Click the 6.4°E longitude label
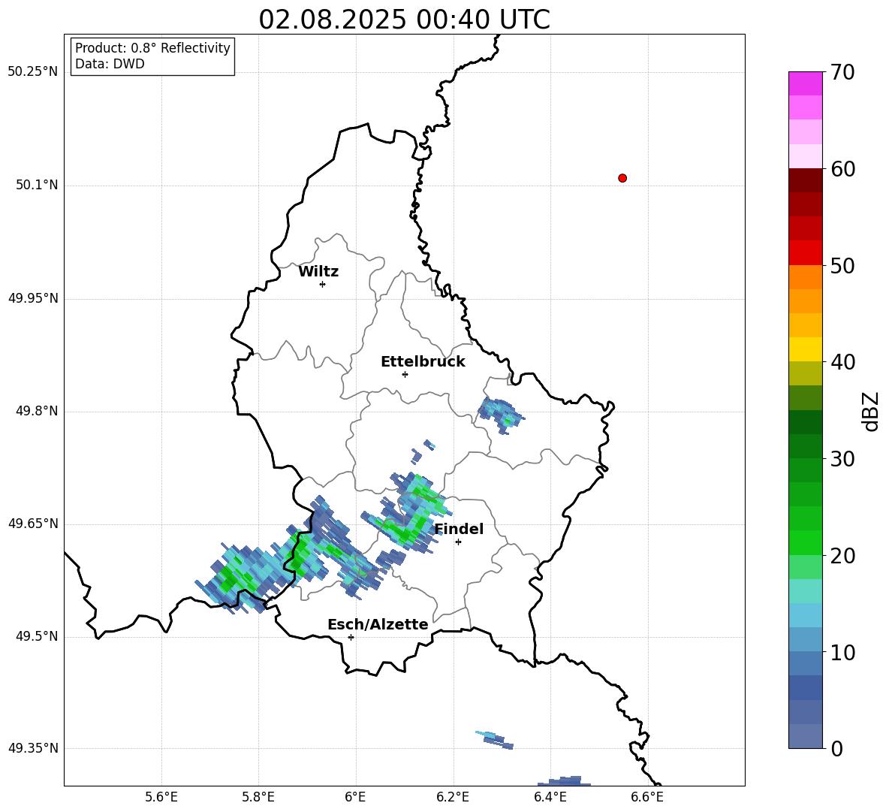Screen dimensions: 889x812 tap(550, 797)
